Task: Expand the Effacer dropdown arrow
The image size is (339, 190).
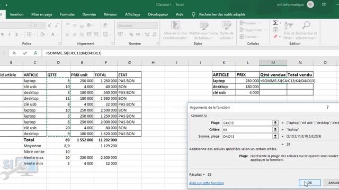Action: (x=280, y=36)
